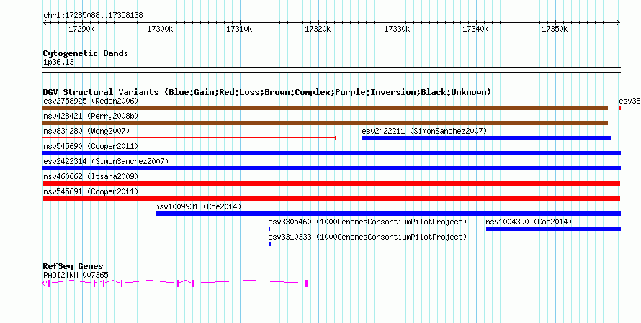Click the small blue esv3305460 variant marker

[x=269, y=229]
